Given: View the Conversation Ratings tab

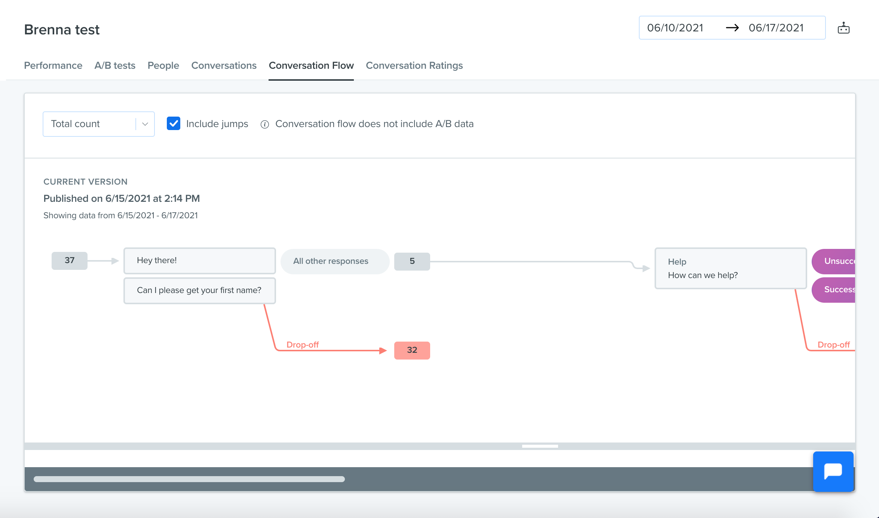Looking at the screenshot, I should (414, 65).
